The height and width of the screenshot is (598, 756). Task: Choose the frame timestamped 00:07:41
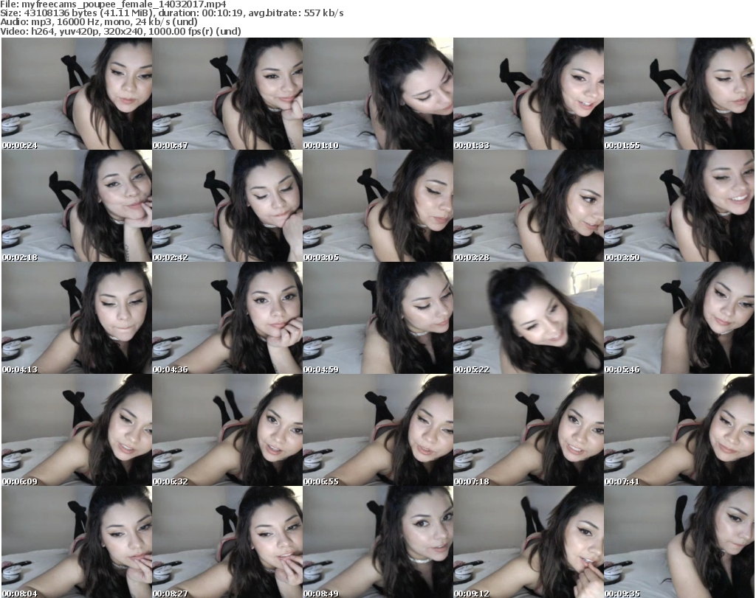pyautogui.click(x=679, y=429)
